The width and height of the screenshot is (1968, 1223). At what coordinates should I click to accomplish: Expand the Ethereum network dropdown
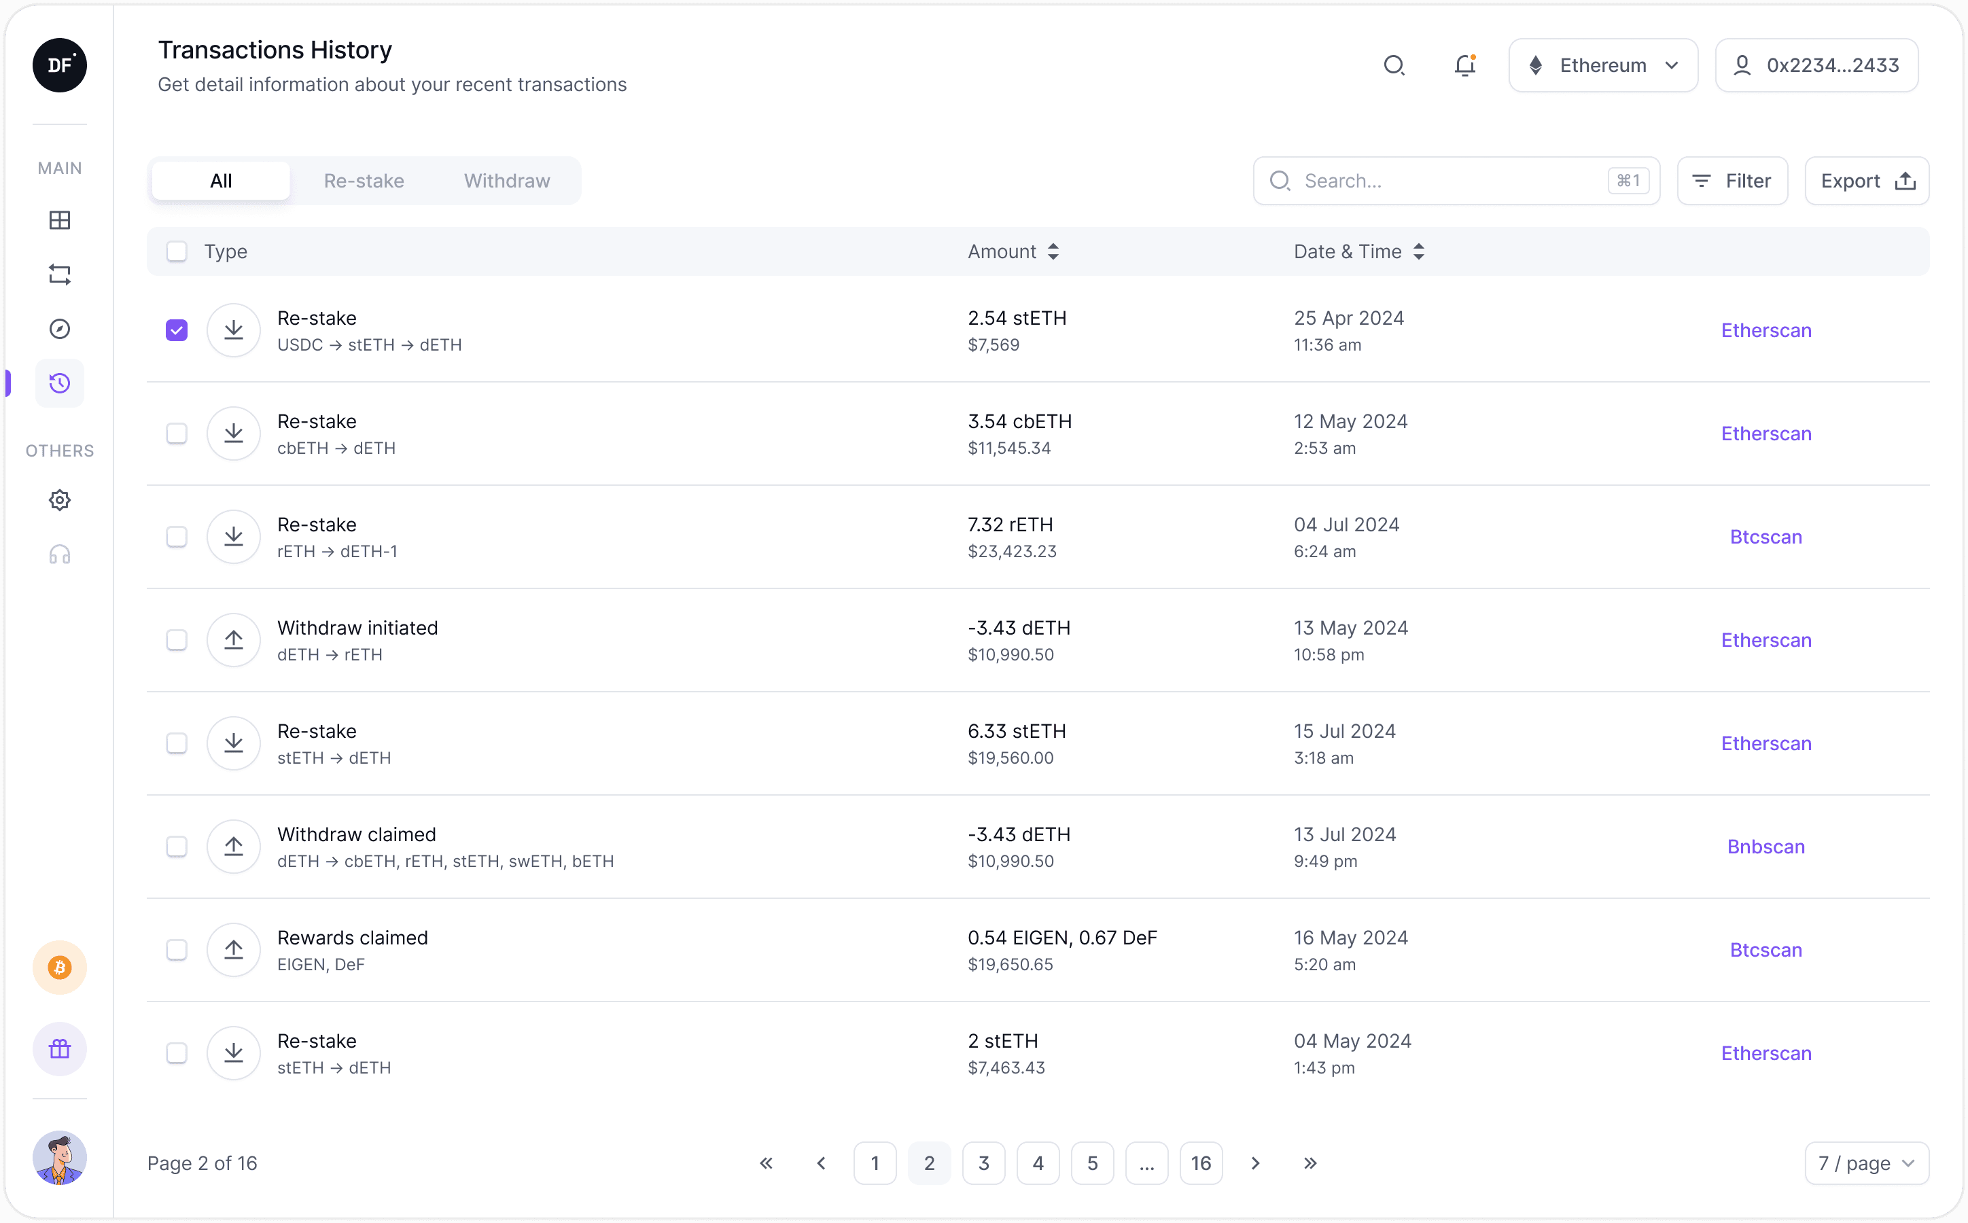pyautogui.click(x=1602, y=65)
